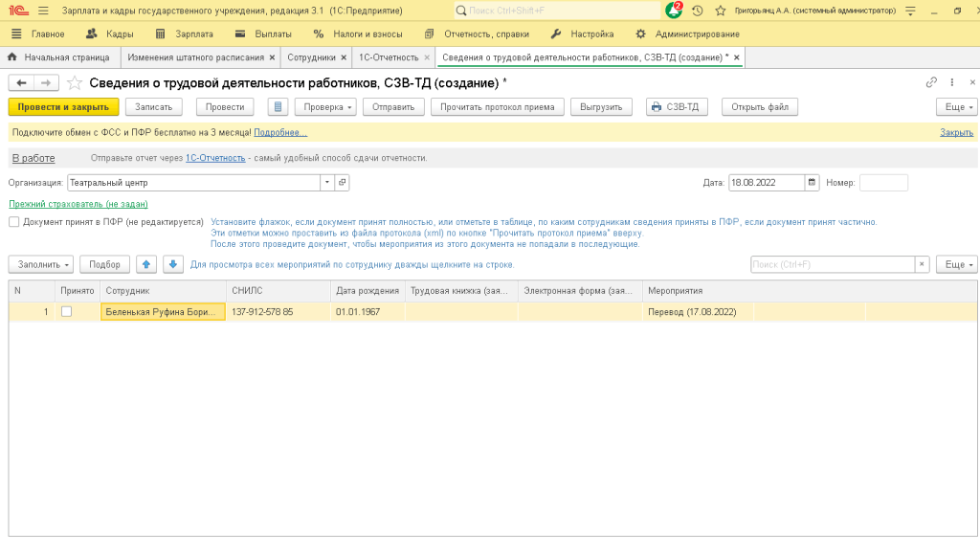This screenshot has height=538, width=980.
Task: Check 'Документ принят в ПФР' checkbox
Action: [14, 222]
